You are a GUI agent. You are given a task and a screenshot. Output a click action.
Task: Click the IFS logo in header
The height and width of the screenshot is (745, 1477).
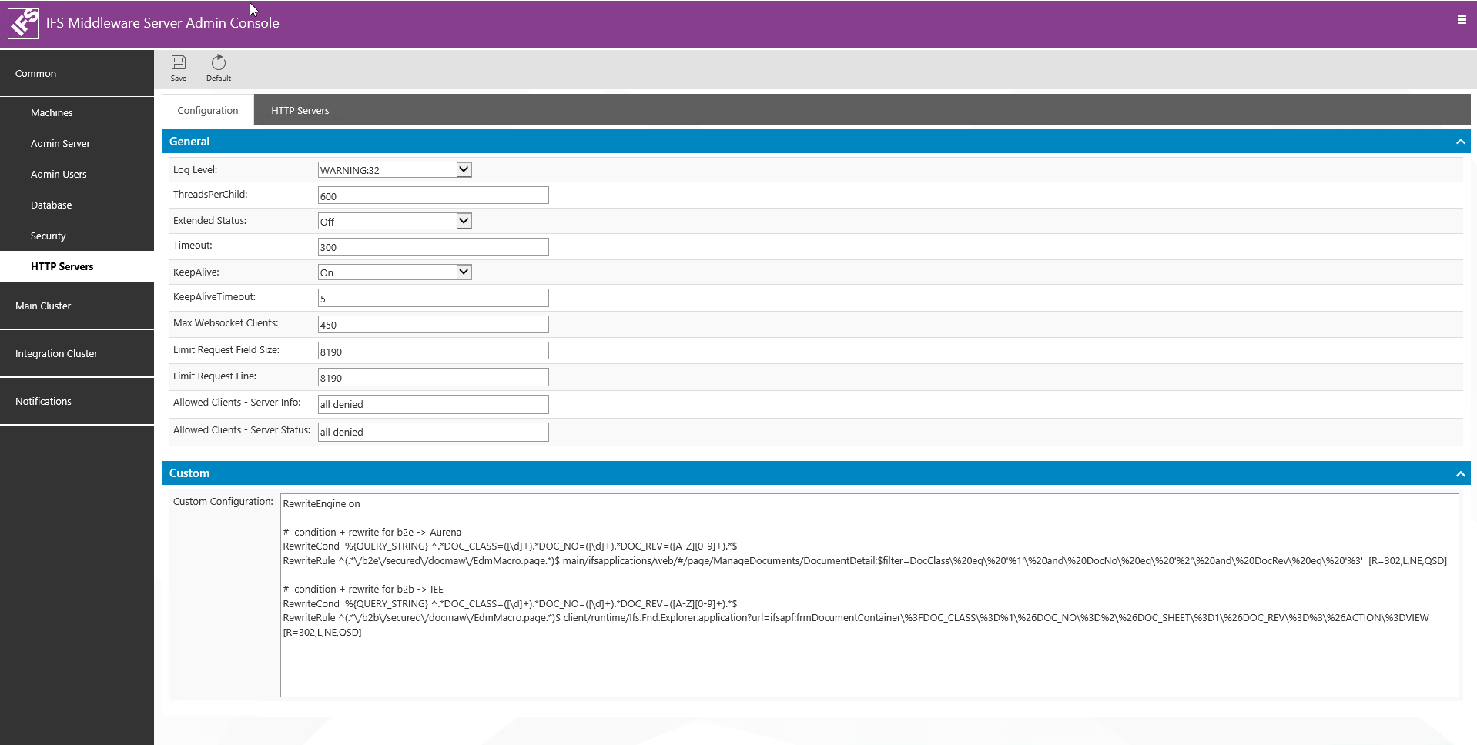click(23, 23)
